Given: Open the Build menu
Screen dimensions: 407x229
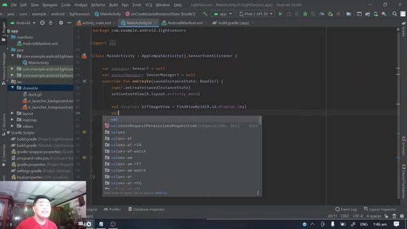Looking at the screenshot, I should click(113, 5).
